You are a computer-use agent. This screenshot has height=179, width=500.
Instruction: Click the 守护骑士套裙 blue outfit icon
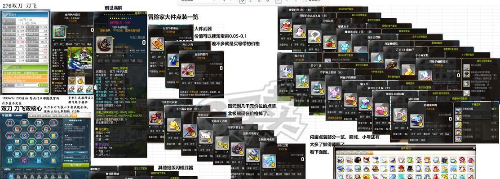[x=318, y=88]
